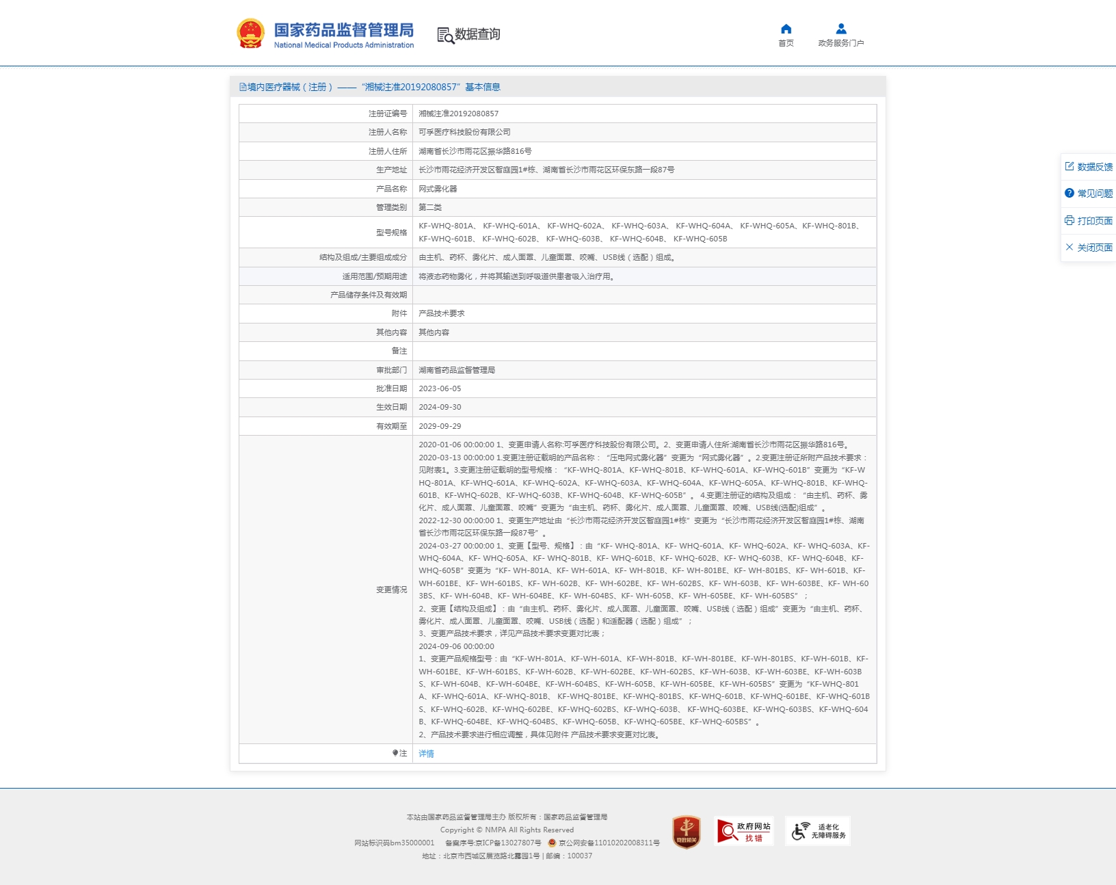Open 常见问题 help panel
The image size is (1116, 885).
pos(1089,194)
